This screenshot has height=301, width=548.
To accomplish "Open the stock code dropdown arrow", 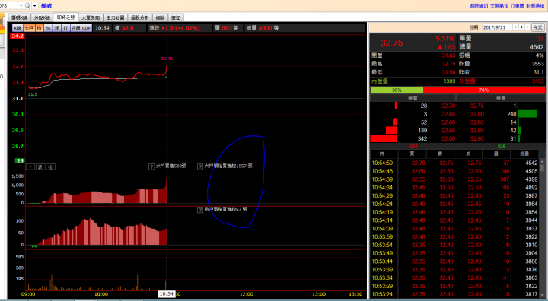I will 21,5.
